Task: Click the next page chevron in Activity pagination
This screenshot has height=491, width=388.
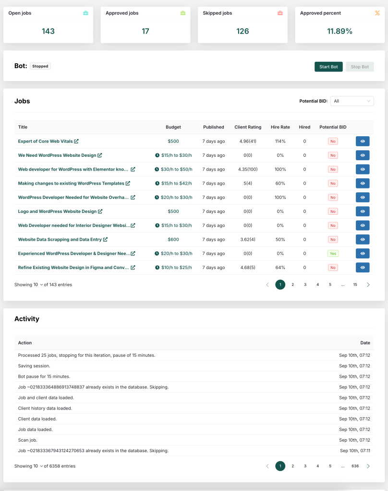Action: click(368, 466)
